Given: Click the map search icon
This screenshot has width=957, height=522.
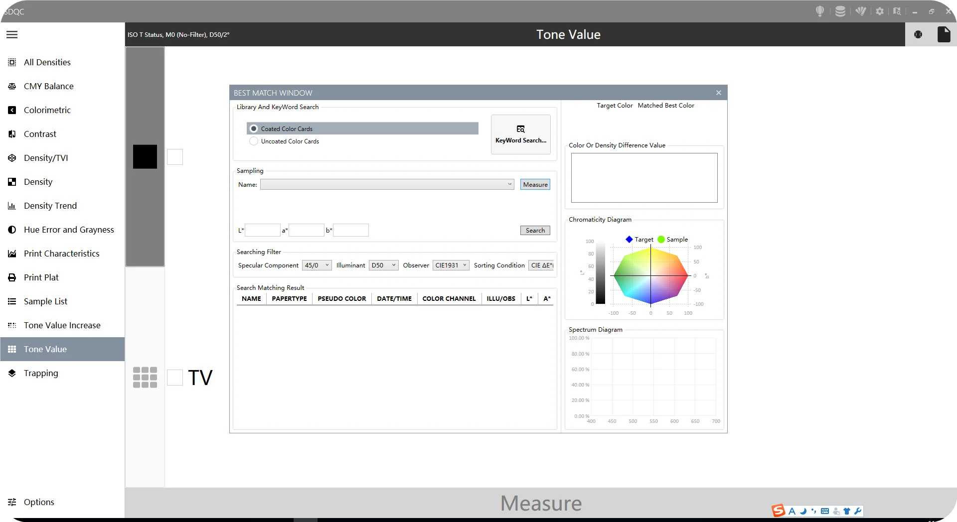Looking at the screenshot, I should [x=897, y=11].
